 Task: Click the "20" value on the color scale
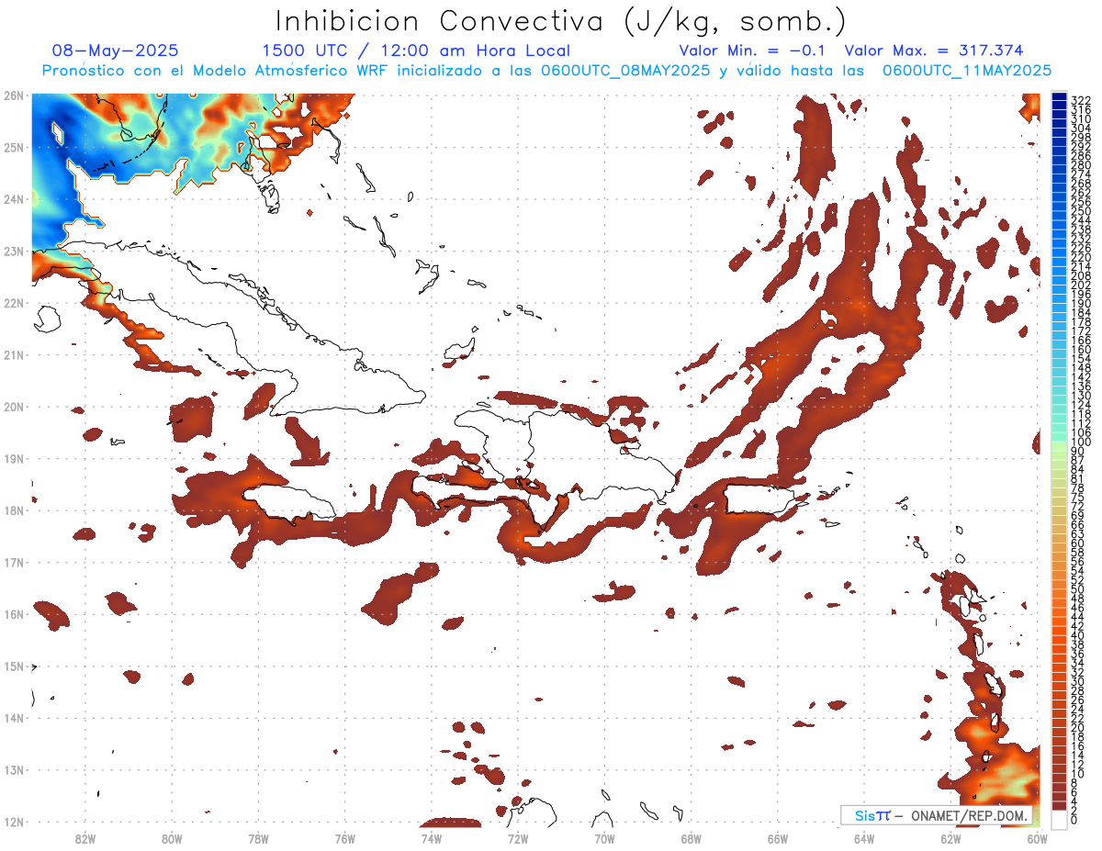(1078, 728)
